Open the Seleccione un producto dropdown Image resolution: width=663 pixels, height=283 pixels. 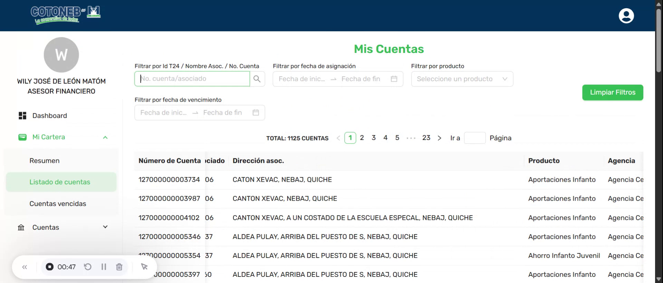(462, 79)
